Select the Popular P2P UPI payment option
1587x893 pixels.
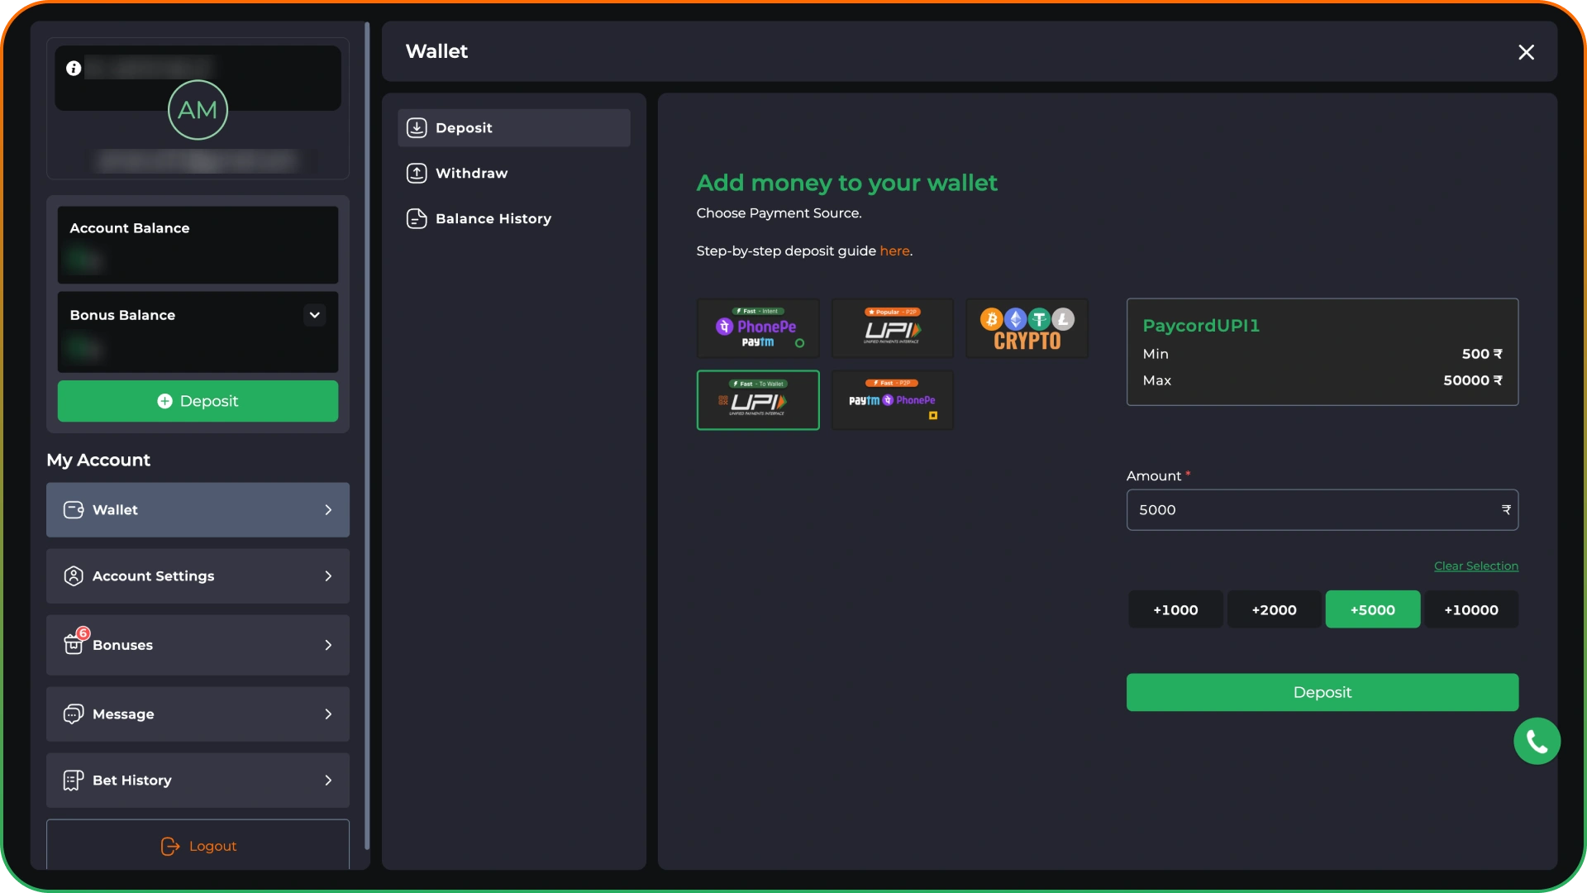(x=893, y=328)
